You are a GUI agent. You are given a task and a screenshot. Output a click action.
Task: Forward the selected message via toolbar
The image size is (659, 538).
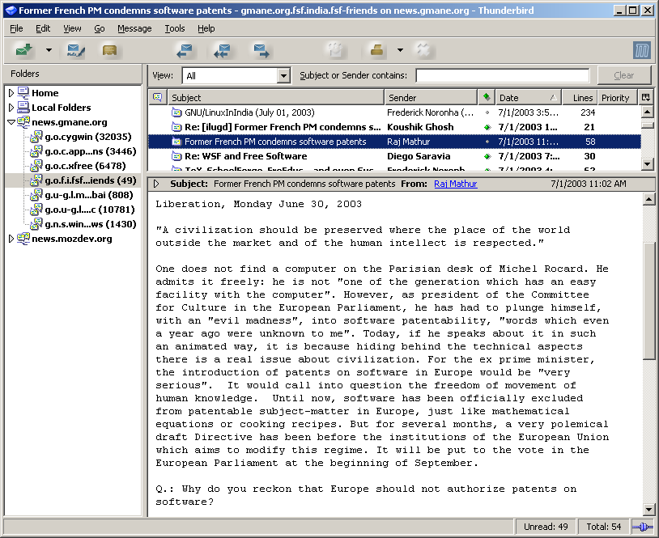tap(261, 50)
